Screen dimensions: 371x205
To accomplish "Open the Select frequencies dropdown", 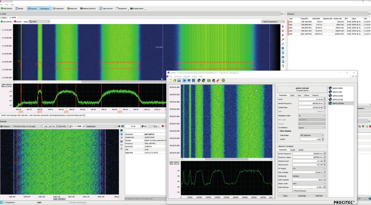I will pos(273,22).
